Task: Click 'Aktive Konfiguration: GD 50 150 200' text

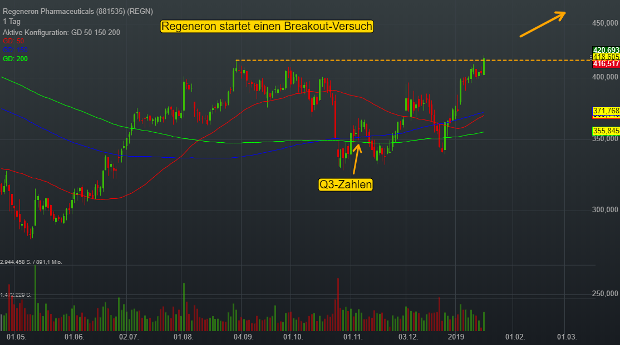Action: [61, 32]
